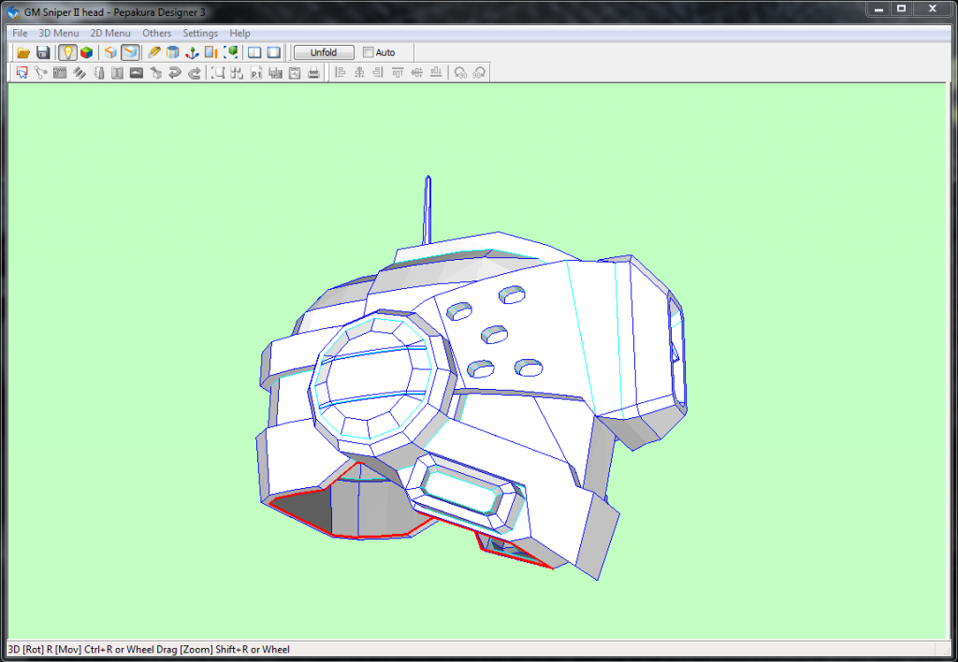The height and width of the screenshot is (662, 958).
Task: Click the orange cube display icon
Action: [110, 52]
